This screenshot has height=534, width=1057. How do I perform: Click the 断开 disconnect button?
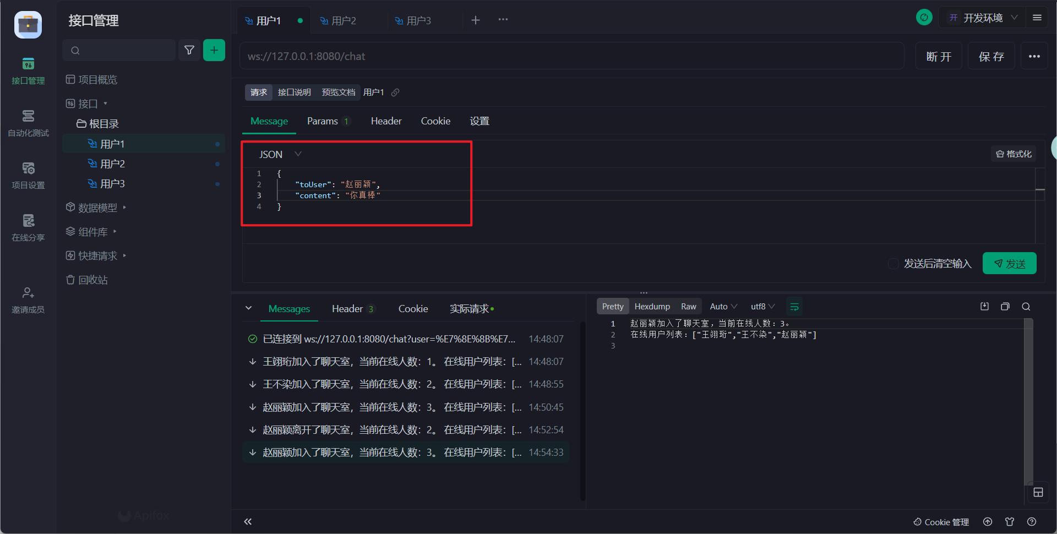click(x=939, y=56)
